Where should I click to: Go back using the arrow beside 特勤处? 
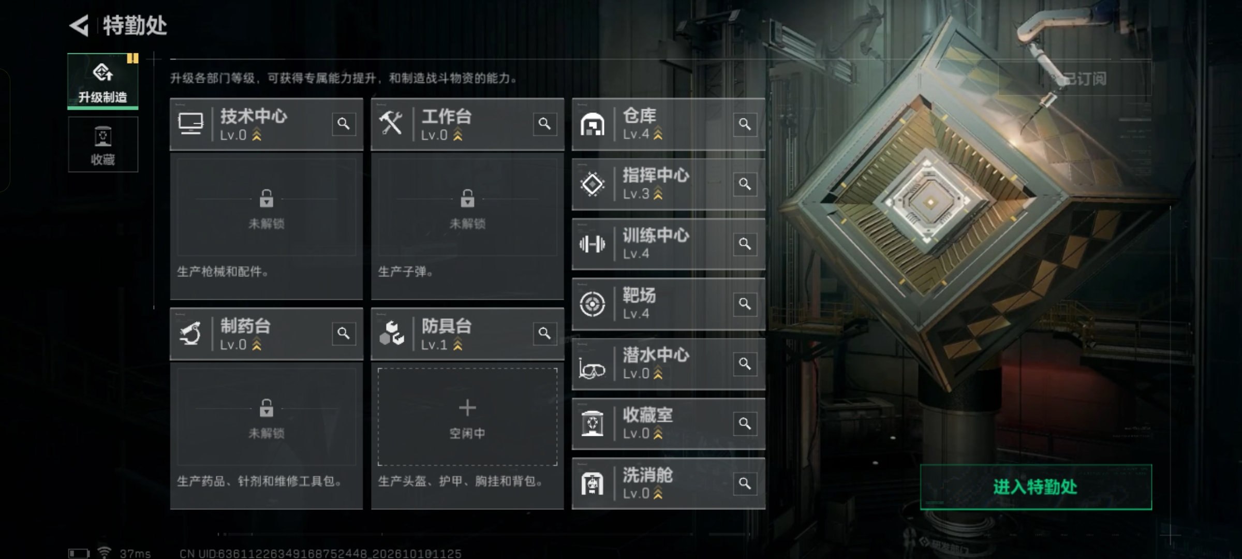[80, 25]
